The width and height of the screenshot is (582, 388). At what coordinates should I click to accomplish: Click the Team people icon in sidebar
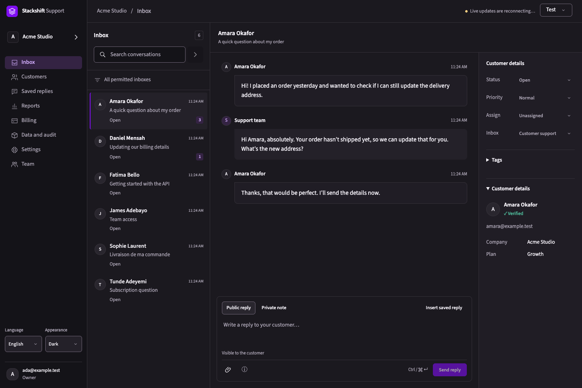(x=15, y=164)
